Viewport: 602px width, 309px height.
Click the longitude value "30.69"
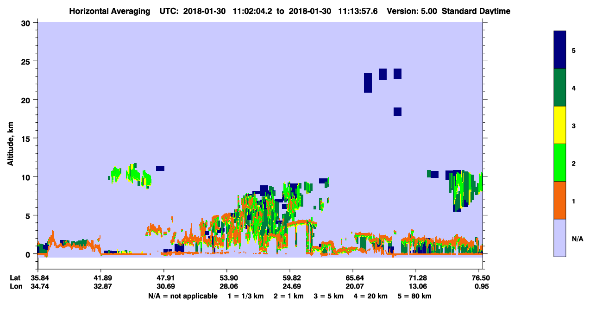click(x=163, y=286)
